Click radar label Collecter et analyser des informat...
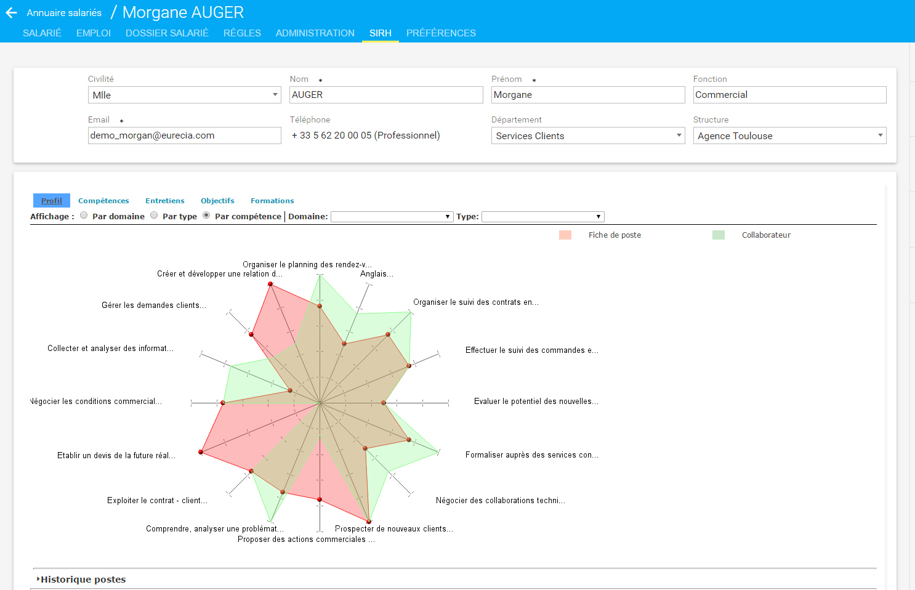The image size is (915, 590). 111,349
